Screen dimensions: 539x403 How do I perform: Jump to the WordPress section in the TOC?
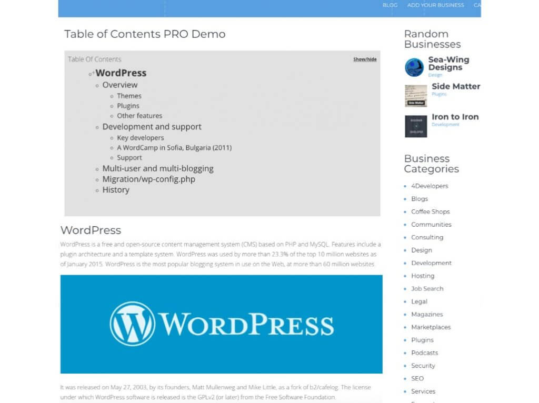point(122,73)
